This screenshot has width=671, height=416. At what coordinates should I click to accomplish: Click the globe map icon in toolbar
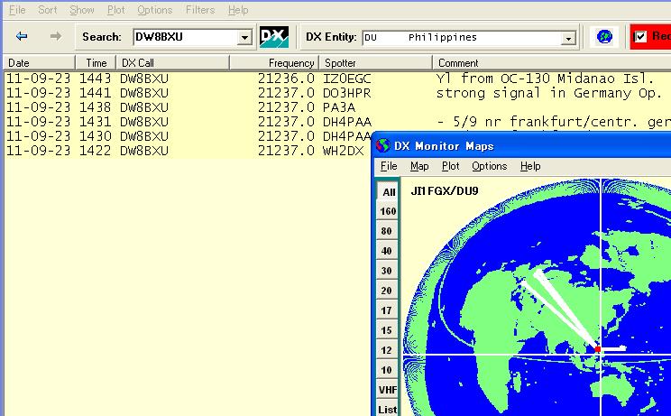pos(604,37)
